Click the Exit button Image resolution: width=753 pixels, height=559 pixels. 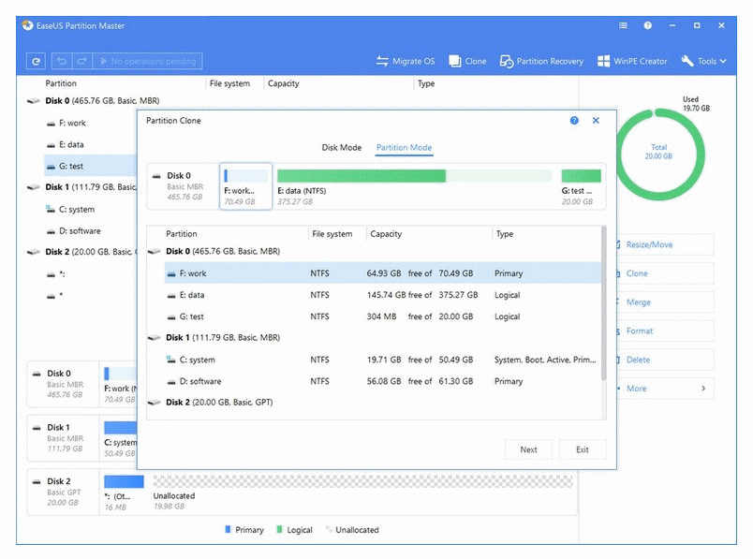pos(582,449)
